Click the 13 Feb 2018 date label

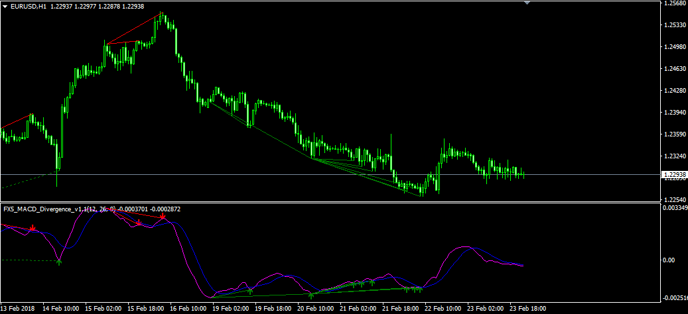coord(19,309)
